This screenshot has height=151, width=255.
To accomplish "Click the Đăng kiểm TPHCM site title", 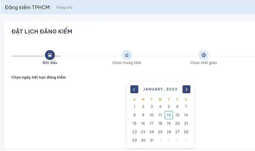I will pos(27,8).
